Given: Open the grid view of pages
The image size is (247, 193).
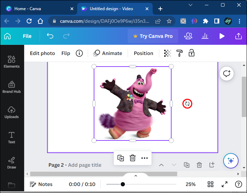Looking at the screenshot, I should 211,184.
